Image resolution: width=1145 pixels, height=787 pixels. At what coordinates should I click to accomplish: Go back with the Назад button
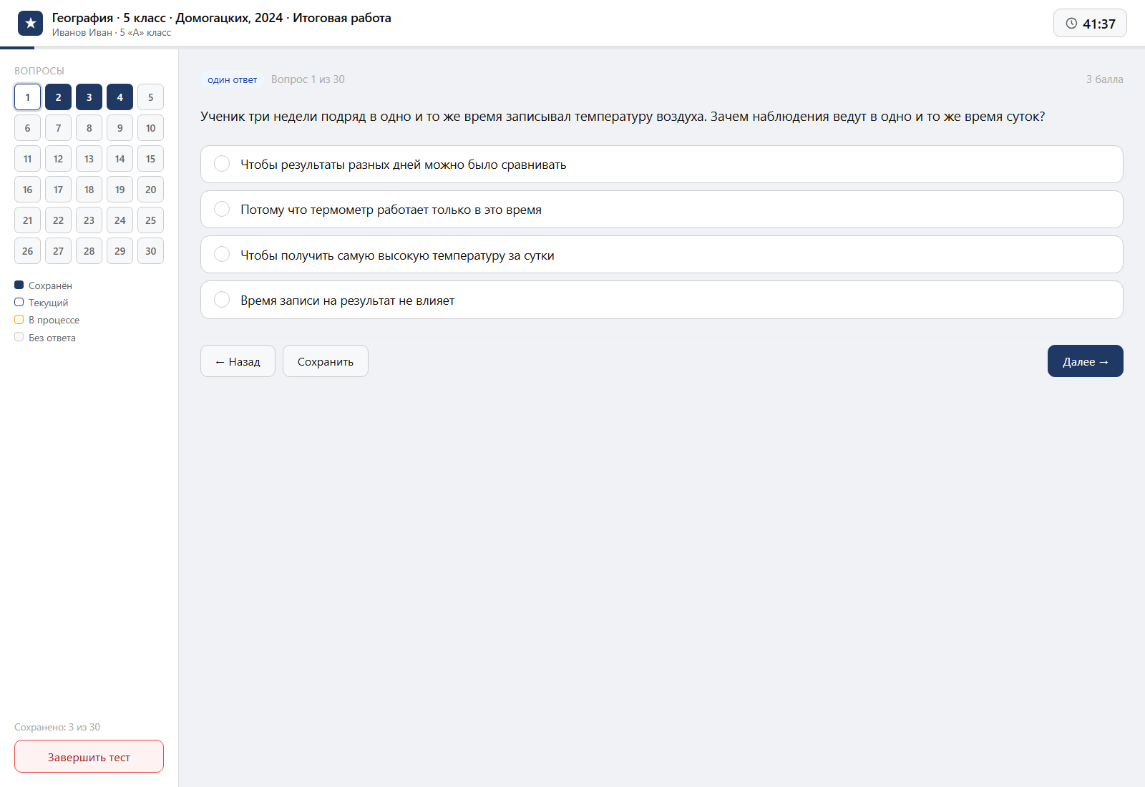[x=238, y=361]
